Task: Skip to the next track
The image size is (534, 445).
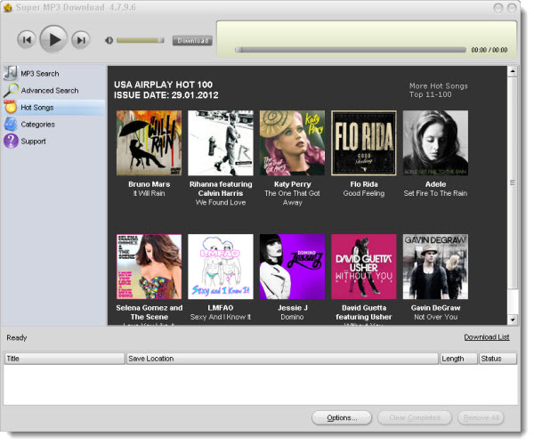Action: pyautogui.click(x=81, y=40)
